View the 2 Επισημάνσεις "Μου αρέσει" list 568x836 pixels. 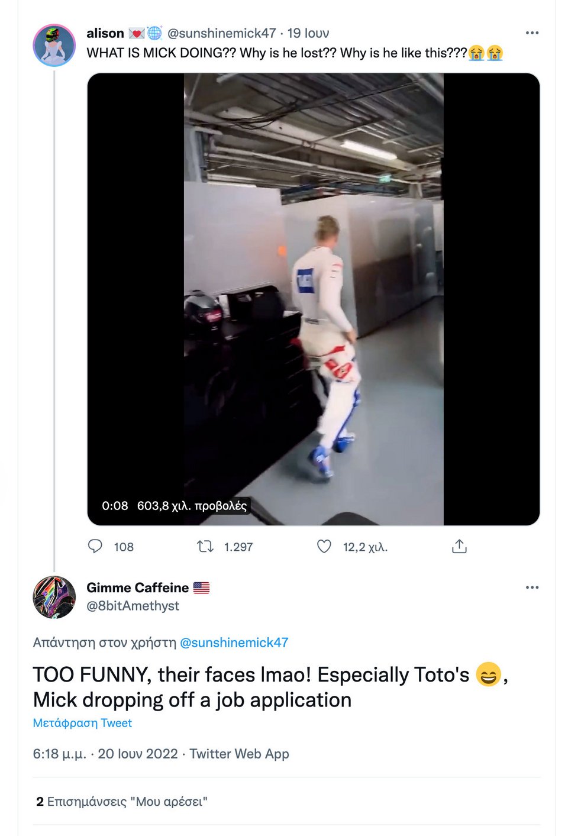(x=122, y=802)
